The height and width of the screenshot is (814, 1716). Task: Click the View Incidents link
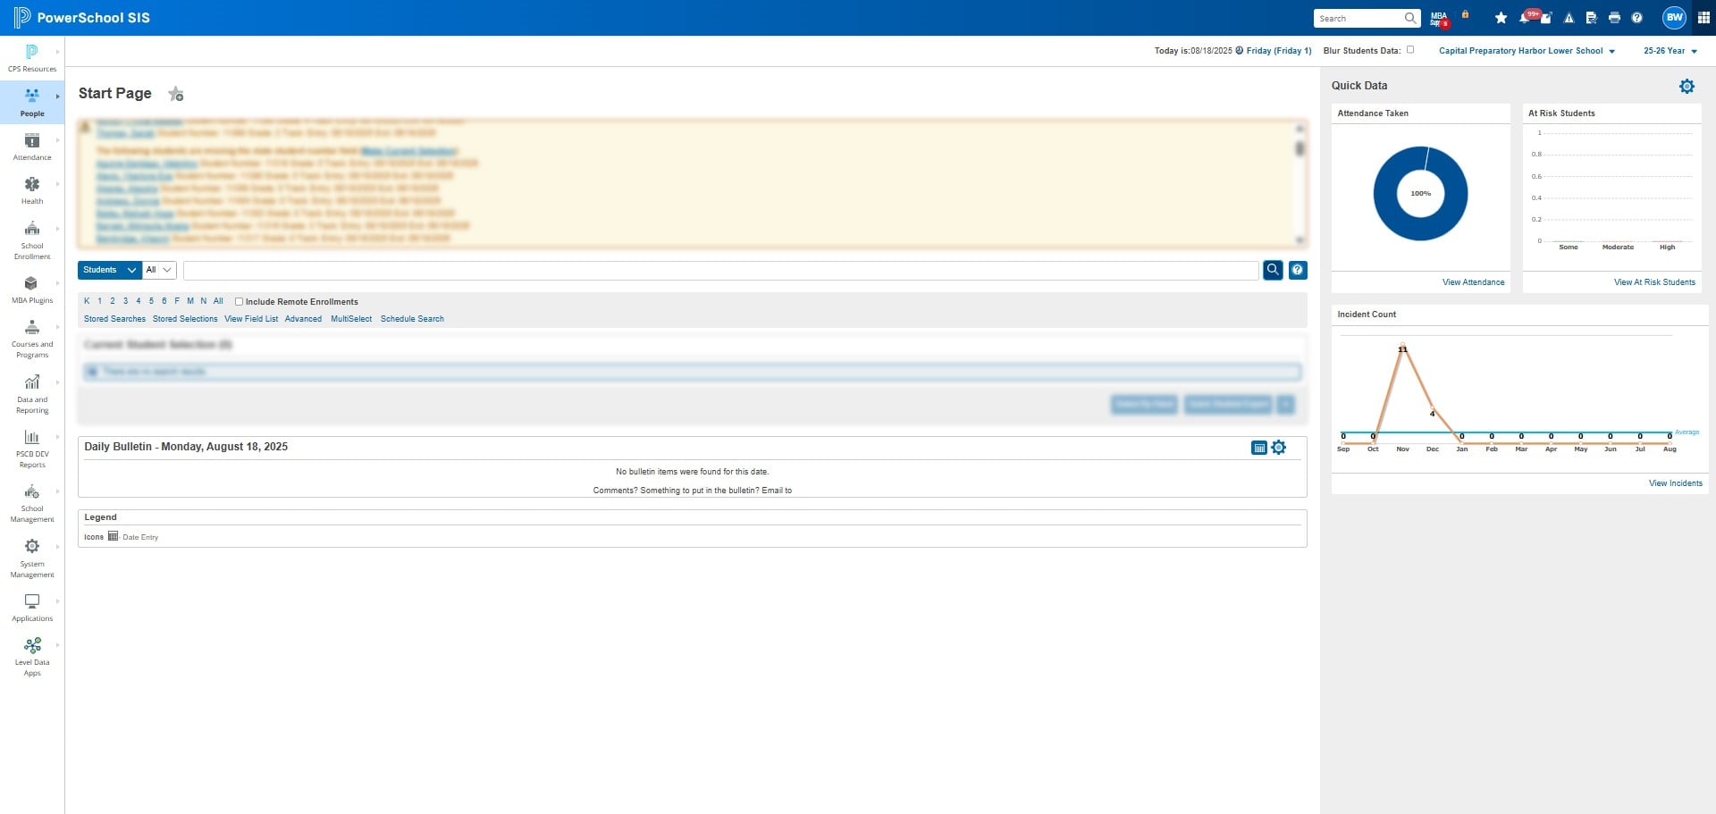[x=1675, y=483]
